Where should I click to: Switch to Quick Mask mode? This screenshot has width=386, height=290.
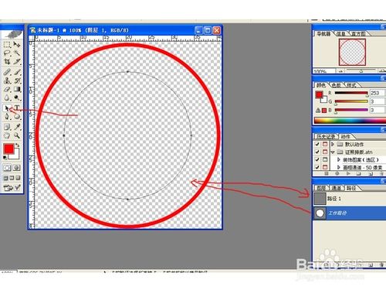[17, 168]
